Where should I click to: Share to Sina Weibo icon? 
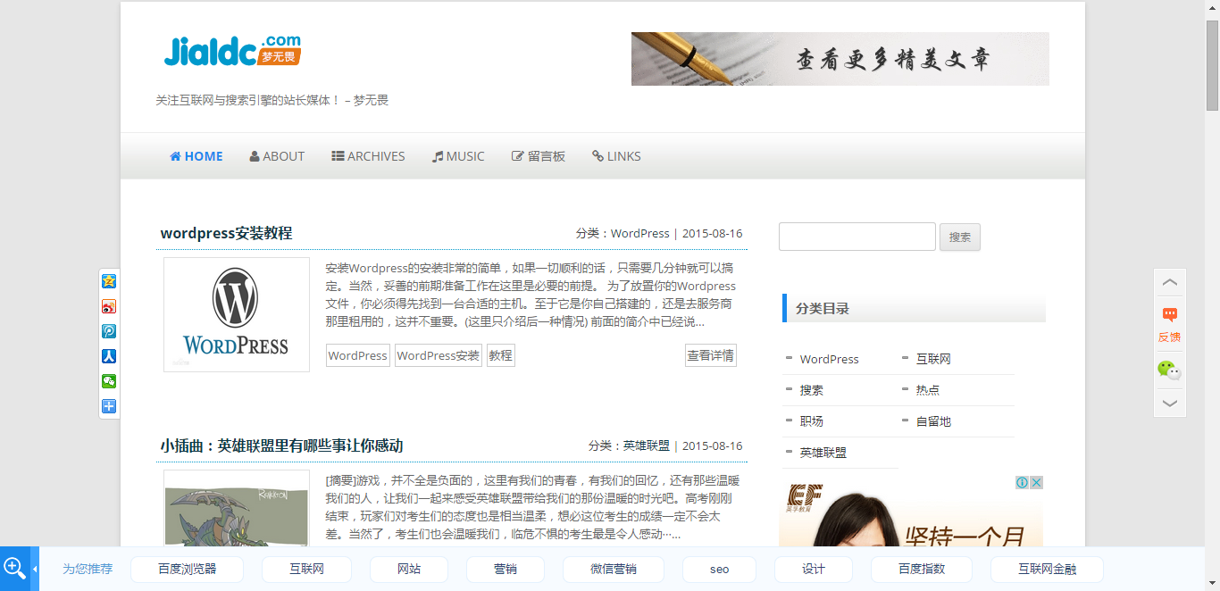(109, 306)
